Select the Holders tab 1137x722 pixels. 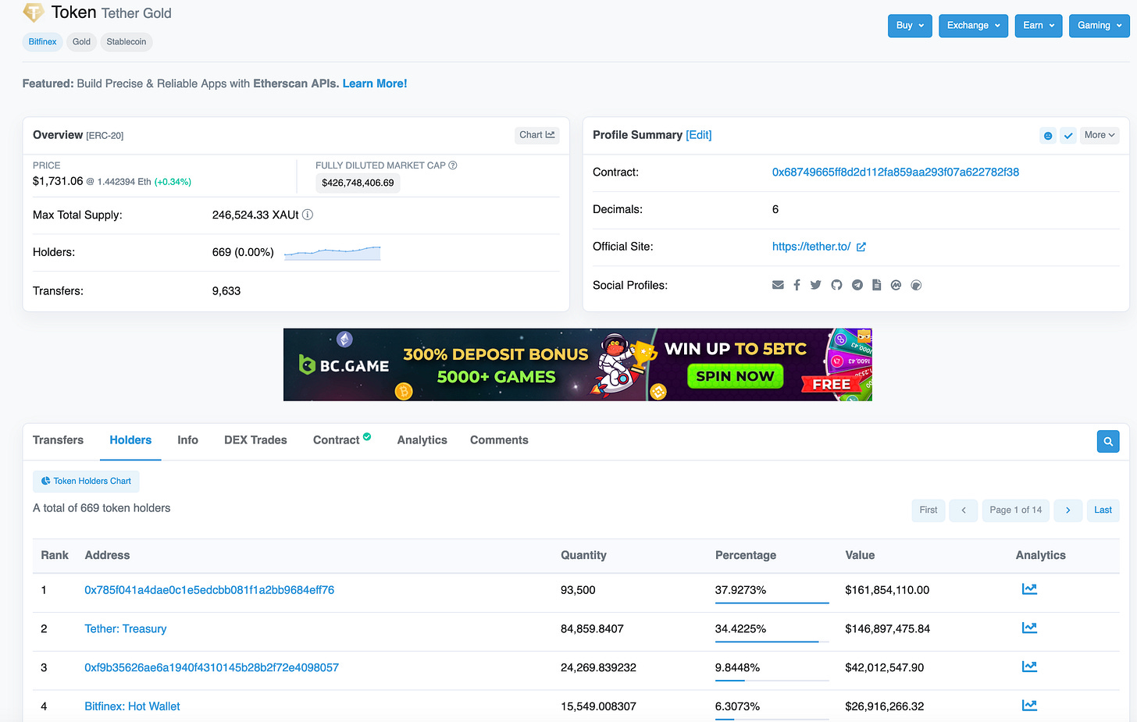point(130,440)
